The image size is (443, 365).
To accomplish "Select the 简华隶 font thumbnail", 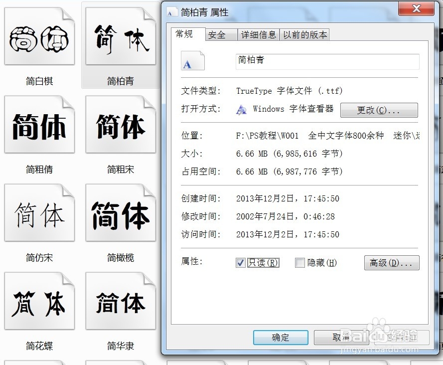I will 120,300.
